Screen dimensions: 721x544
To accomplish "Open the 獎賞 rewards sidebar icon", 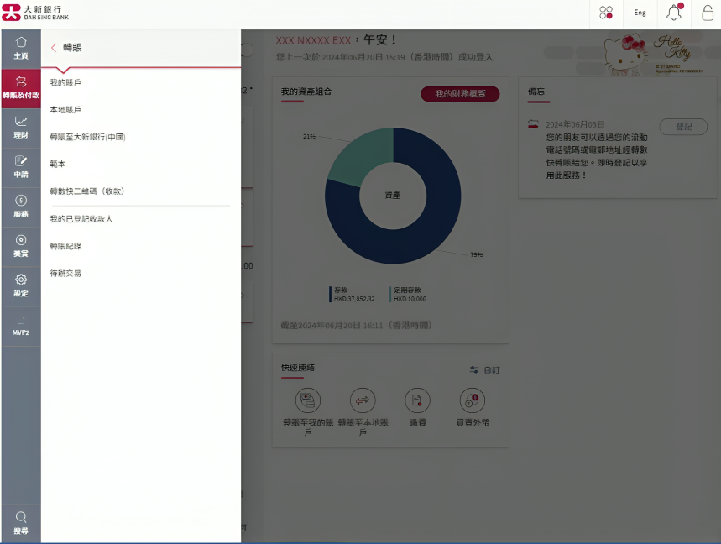I will click(21, 246).
